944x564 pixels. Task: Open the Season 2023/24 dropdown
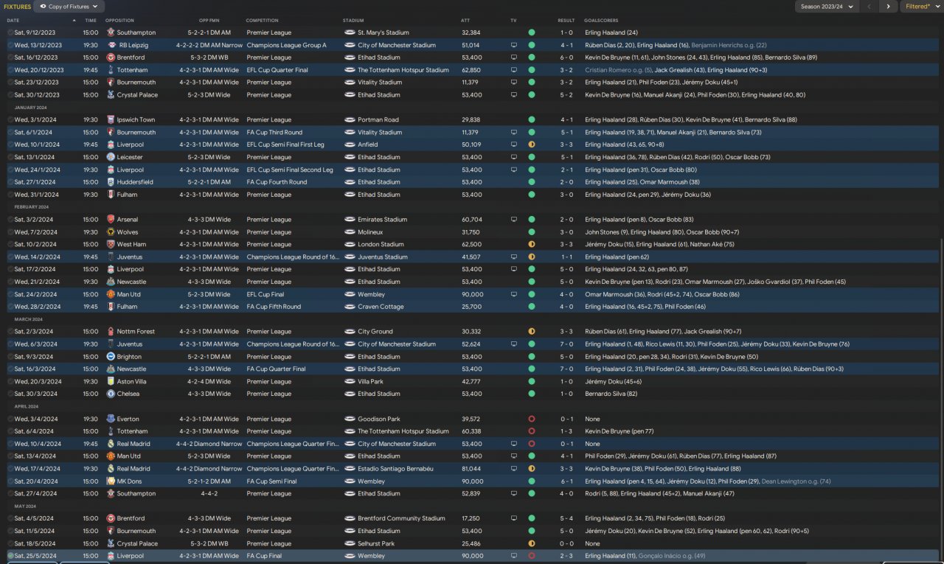(x=827, y=7)
